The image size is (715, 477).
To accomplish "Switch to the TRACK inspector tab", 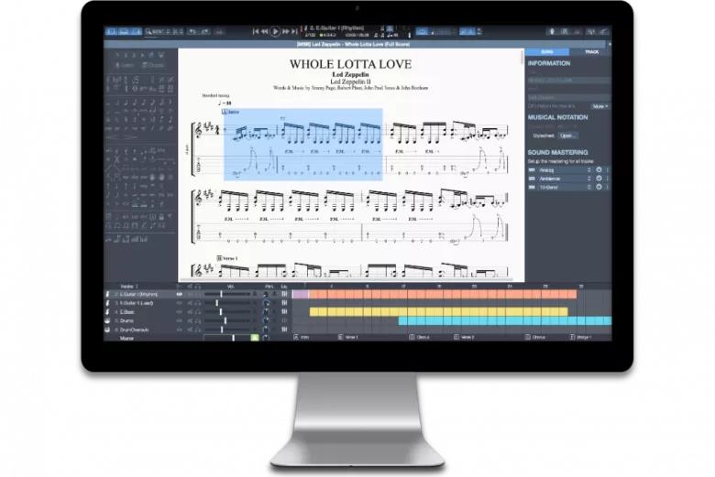I will tap(591, 52).
